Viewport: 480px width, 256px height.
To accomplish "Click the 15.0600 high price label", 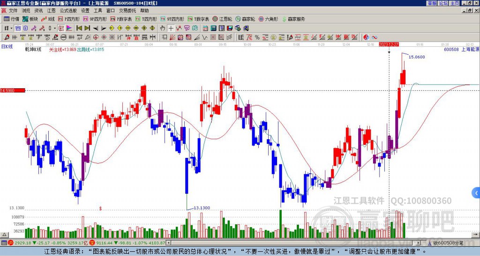I will [417, 57].
